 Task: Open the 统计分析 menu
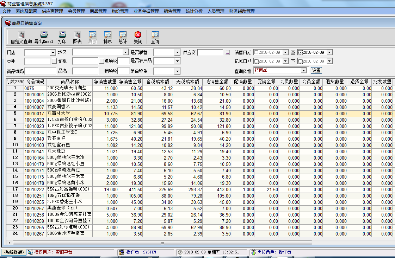coord(194,11)
